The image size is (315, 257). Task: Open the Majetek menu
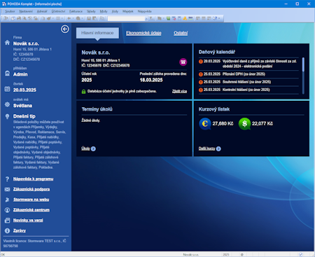(128, 11)
